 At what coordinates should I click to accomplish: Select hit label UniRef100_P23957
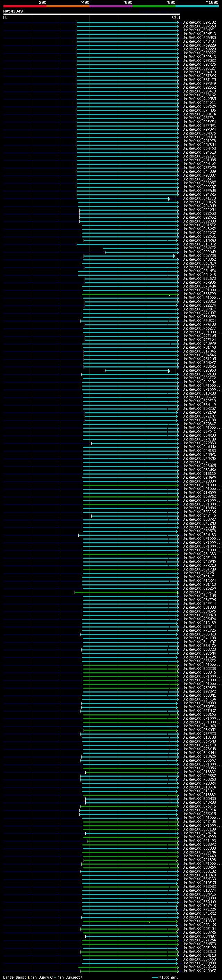tap(199, 183)
